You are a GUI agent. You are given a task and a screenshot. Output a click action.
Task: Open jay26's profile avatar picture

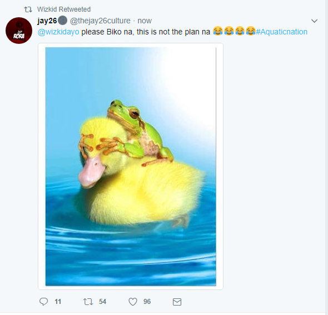coord(19,31)
